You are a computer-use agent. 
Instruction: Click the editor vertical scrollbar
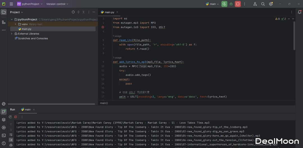294,35
